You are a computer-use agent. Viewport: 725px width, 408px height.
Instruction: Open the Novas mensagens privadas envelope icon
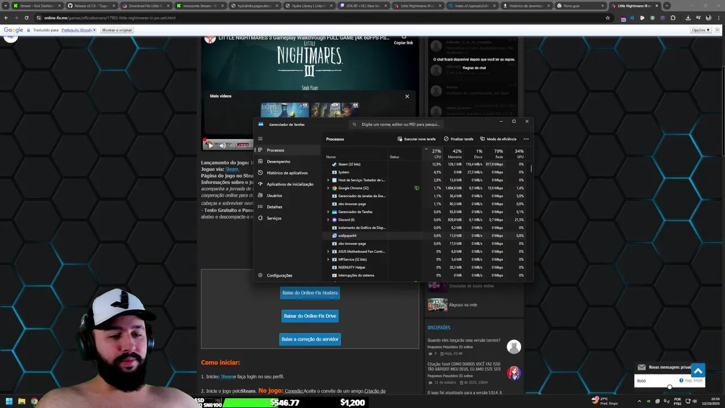click(642, 367)
